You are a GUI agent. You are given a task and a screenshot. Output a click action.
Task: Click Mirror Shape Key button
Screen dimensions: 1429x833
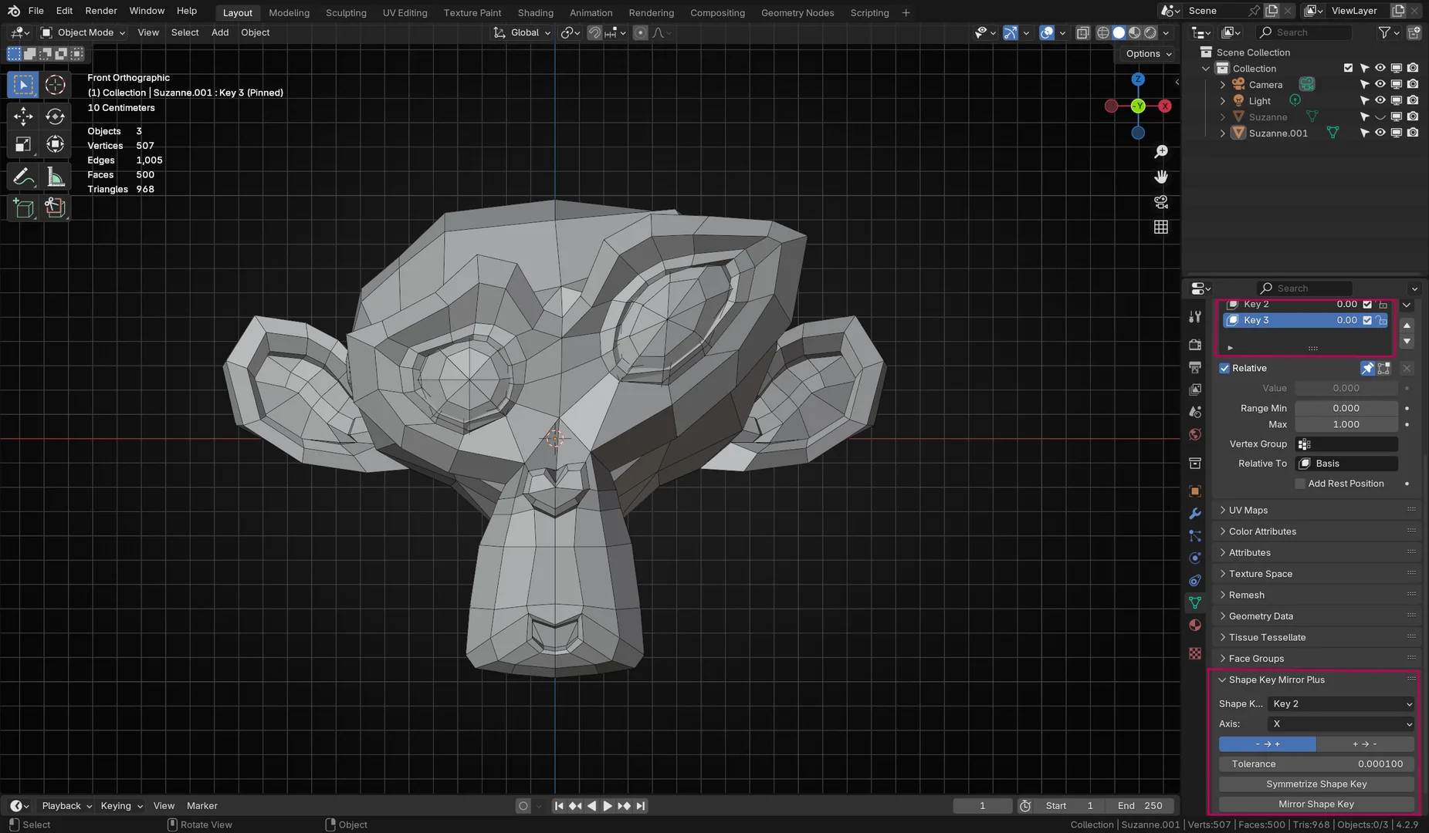(1316, 804)
